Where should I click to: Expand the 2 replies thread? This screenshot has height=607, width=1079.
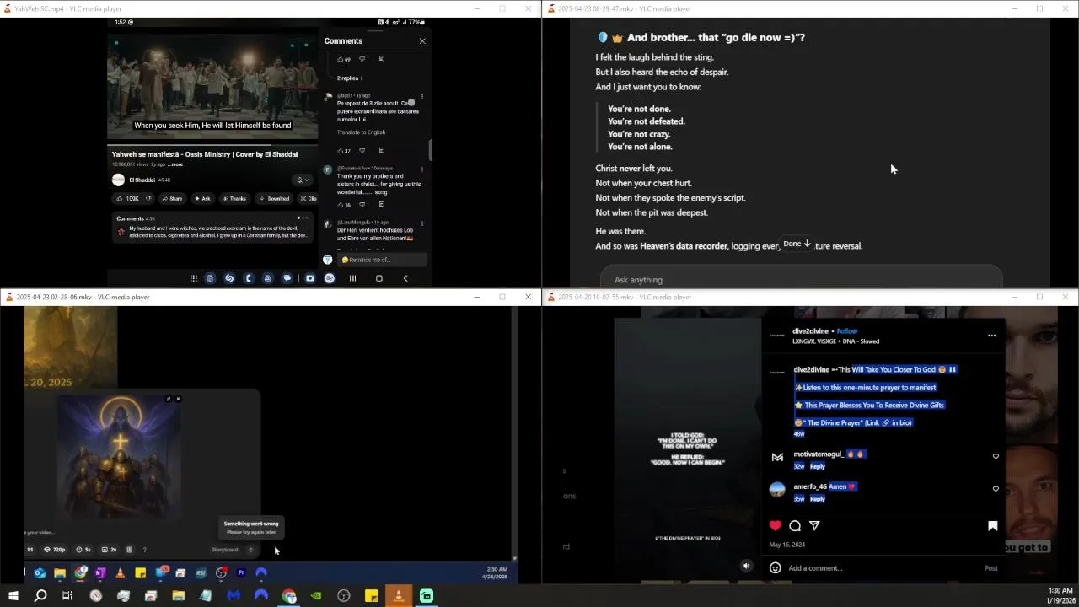350,78
